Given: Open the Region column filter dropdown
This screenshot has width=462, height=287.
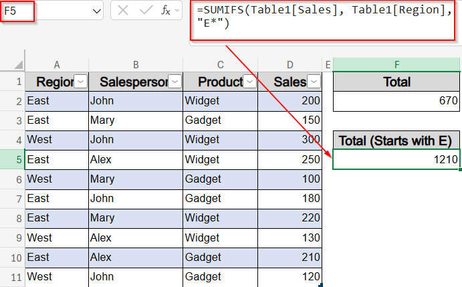Looking at the screenshot, I should 80,82.
